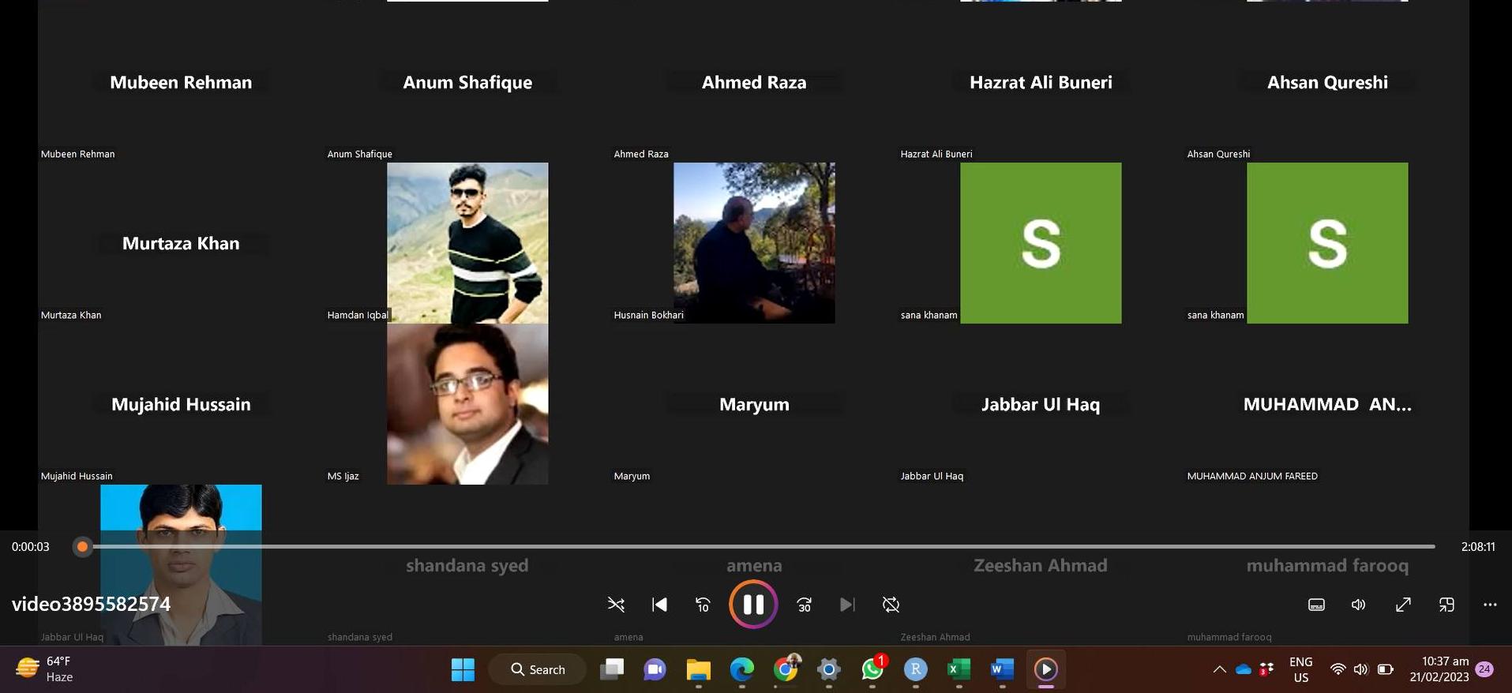Click the Maryum name tile

[754, 404]
